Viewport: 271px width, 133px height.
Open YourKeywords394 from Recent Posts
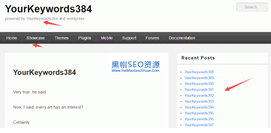point(199,107)
